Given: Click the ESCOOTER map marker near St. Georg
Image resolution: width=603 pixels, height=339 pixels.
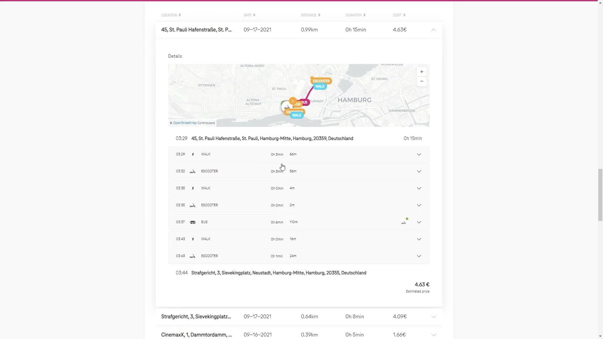Looking at the screenshot, I should click(321, 81).
